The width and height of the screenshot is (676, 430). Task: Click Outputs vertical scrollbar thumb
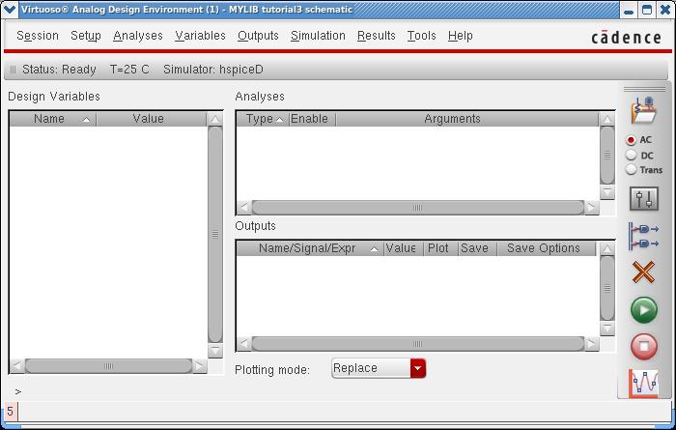(607, 288)
